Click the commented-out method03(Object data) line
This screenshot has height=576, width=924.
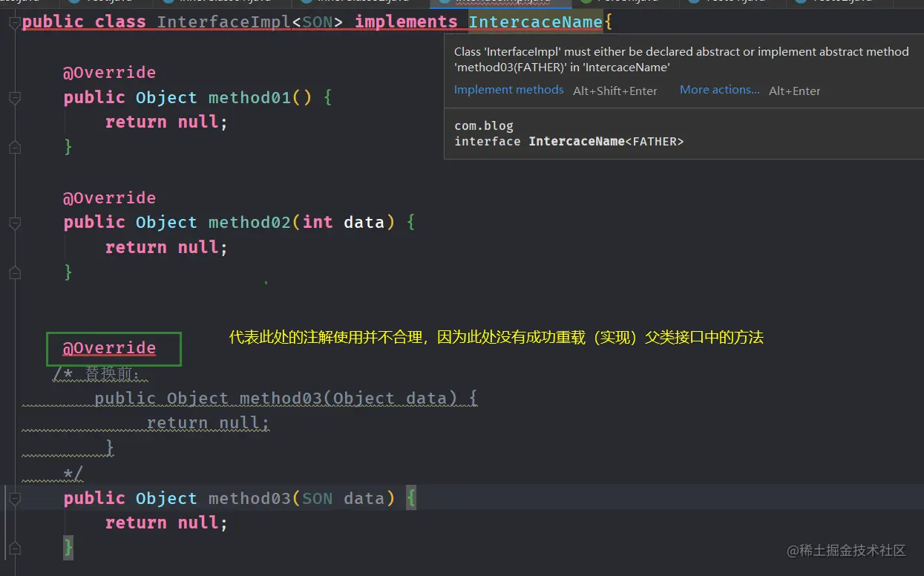point(286,399)
